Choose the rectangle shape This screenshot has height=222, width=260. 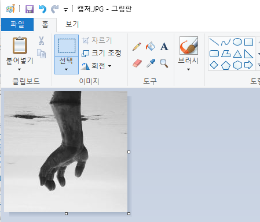(x=248, y=42)
